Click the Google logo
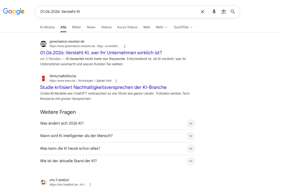Viewport: 282px width, 189px height. [14, 12]
